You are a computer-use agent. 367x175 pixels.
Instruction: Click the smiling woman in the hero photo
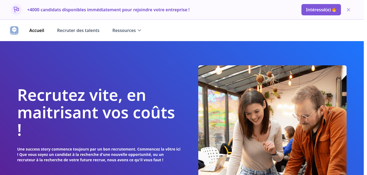[255, 132]
